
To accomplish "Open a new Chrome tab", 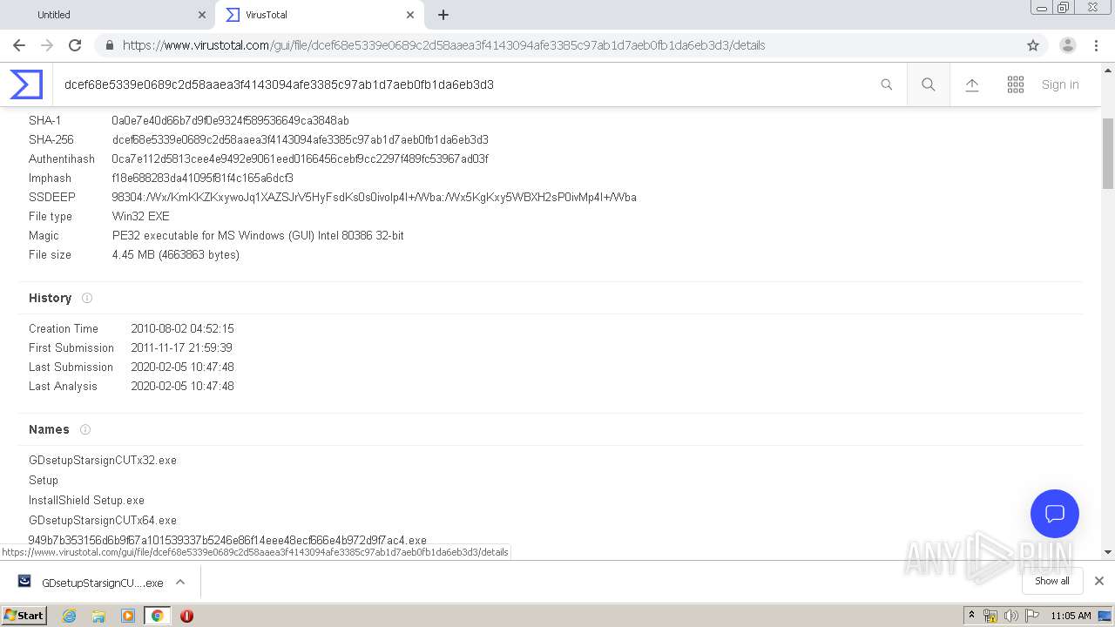I will (x=443, y=15).
